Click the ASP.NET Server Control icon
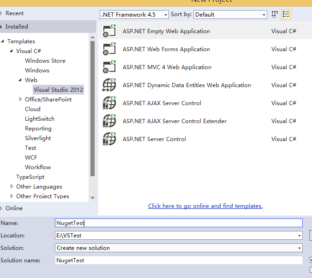Screen dimensions: 312x278 click(x=109, y=139)
